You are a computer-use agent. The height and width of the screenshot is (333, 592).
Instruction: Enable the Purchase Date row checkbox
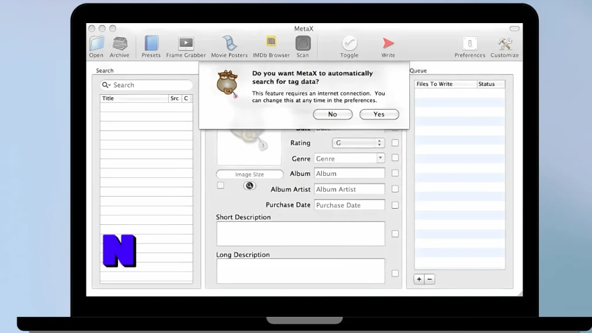click(x=395, y=205)
